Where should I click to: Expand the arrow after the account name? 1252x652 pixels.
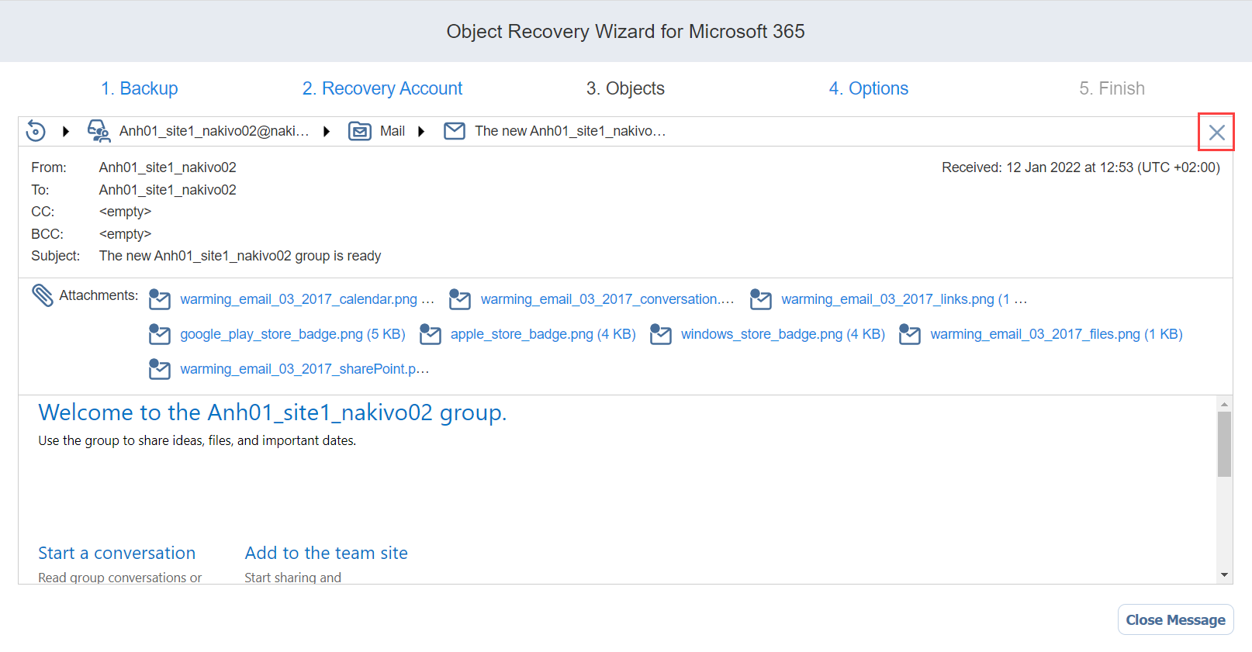tap(327, 132)
